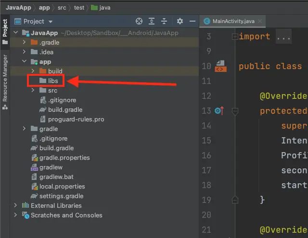This screenshot has height=238, width=308.
Task: Click the app module folder icon
Action: point(34,62)
